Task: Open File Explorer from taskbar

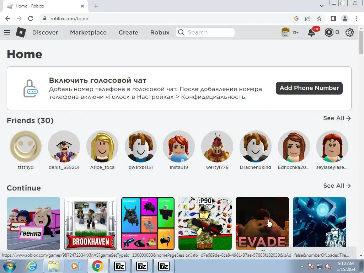Action: coord(54,266)
